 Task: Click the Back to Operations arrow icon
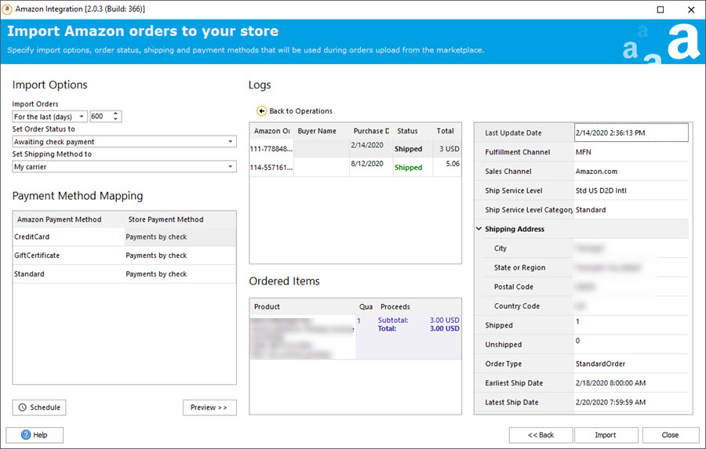click(261, 110)
